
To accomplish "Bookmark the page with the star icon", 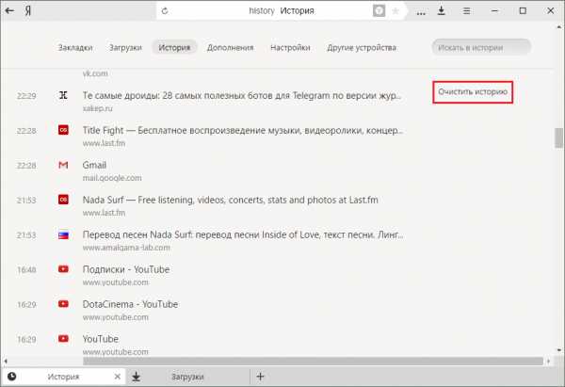I will pos(395,11).
